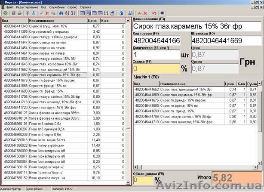
Task: Click the blue up arrow icon
Action: pos(28,13)
